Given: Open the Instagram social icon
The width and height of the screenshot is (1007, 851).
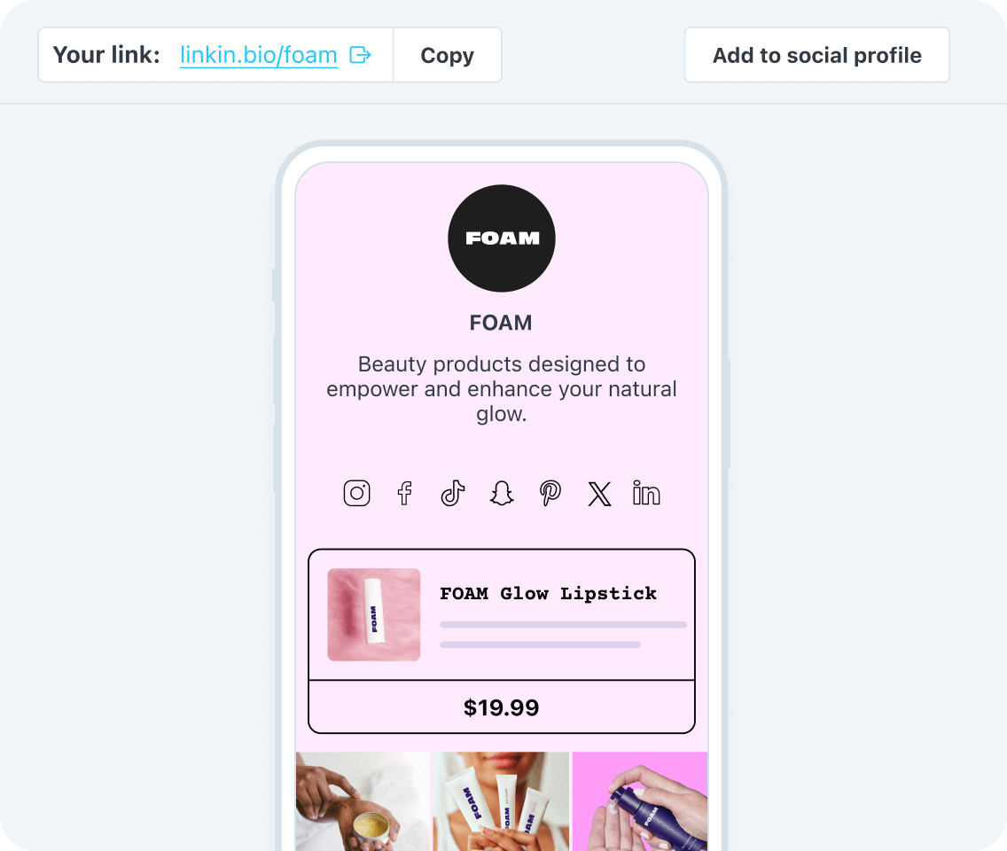Looking at the screenshot, I should point(356,493).
